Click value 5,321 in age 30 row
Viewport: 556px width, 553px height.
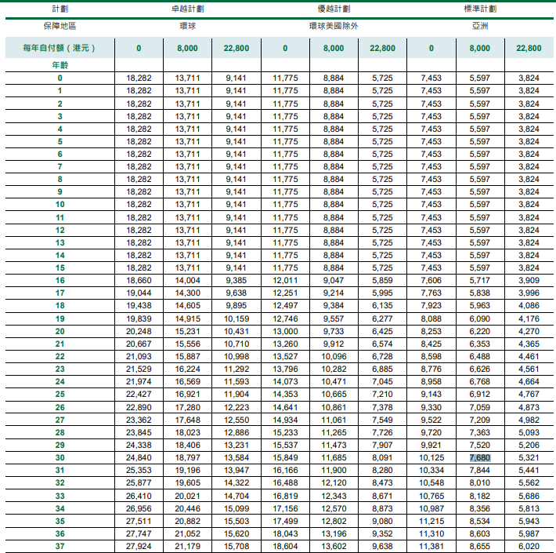click(x=529, y=457)
